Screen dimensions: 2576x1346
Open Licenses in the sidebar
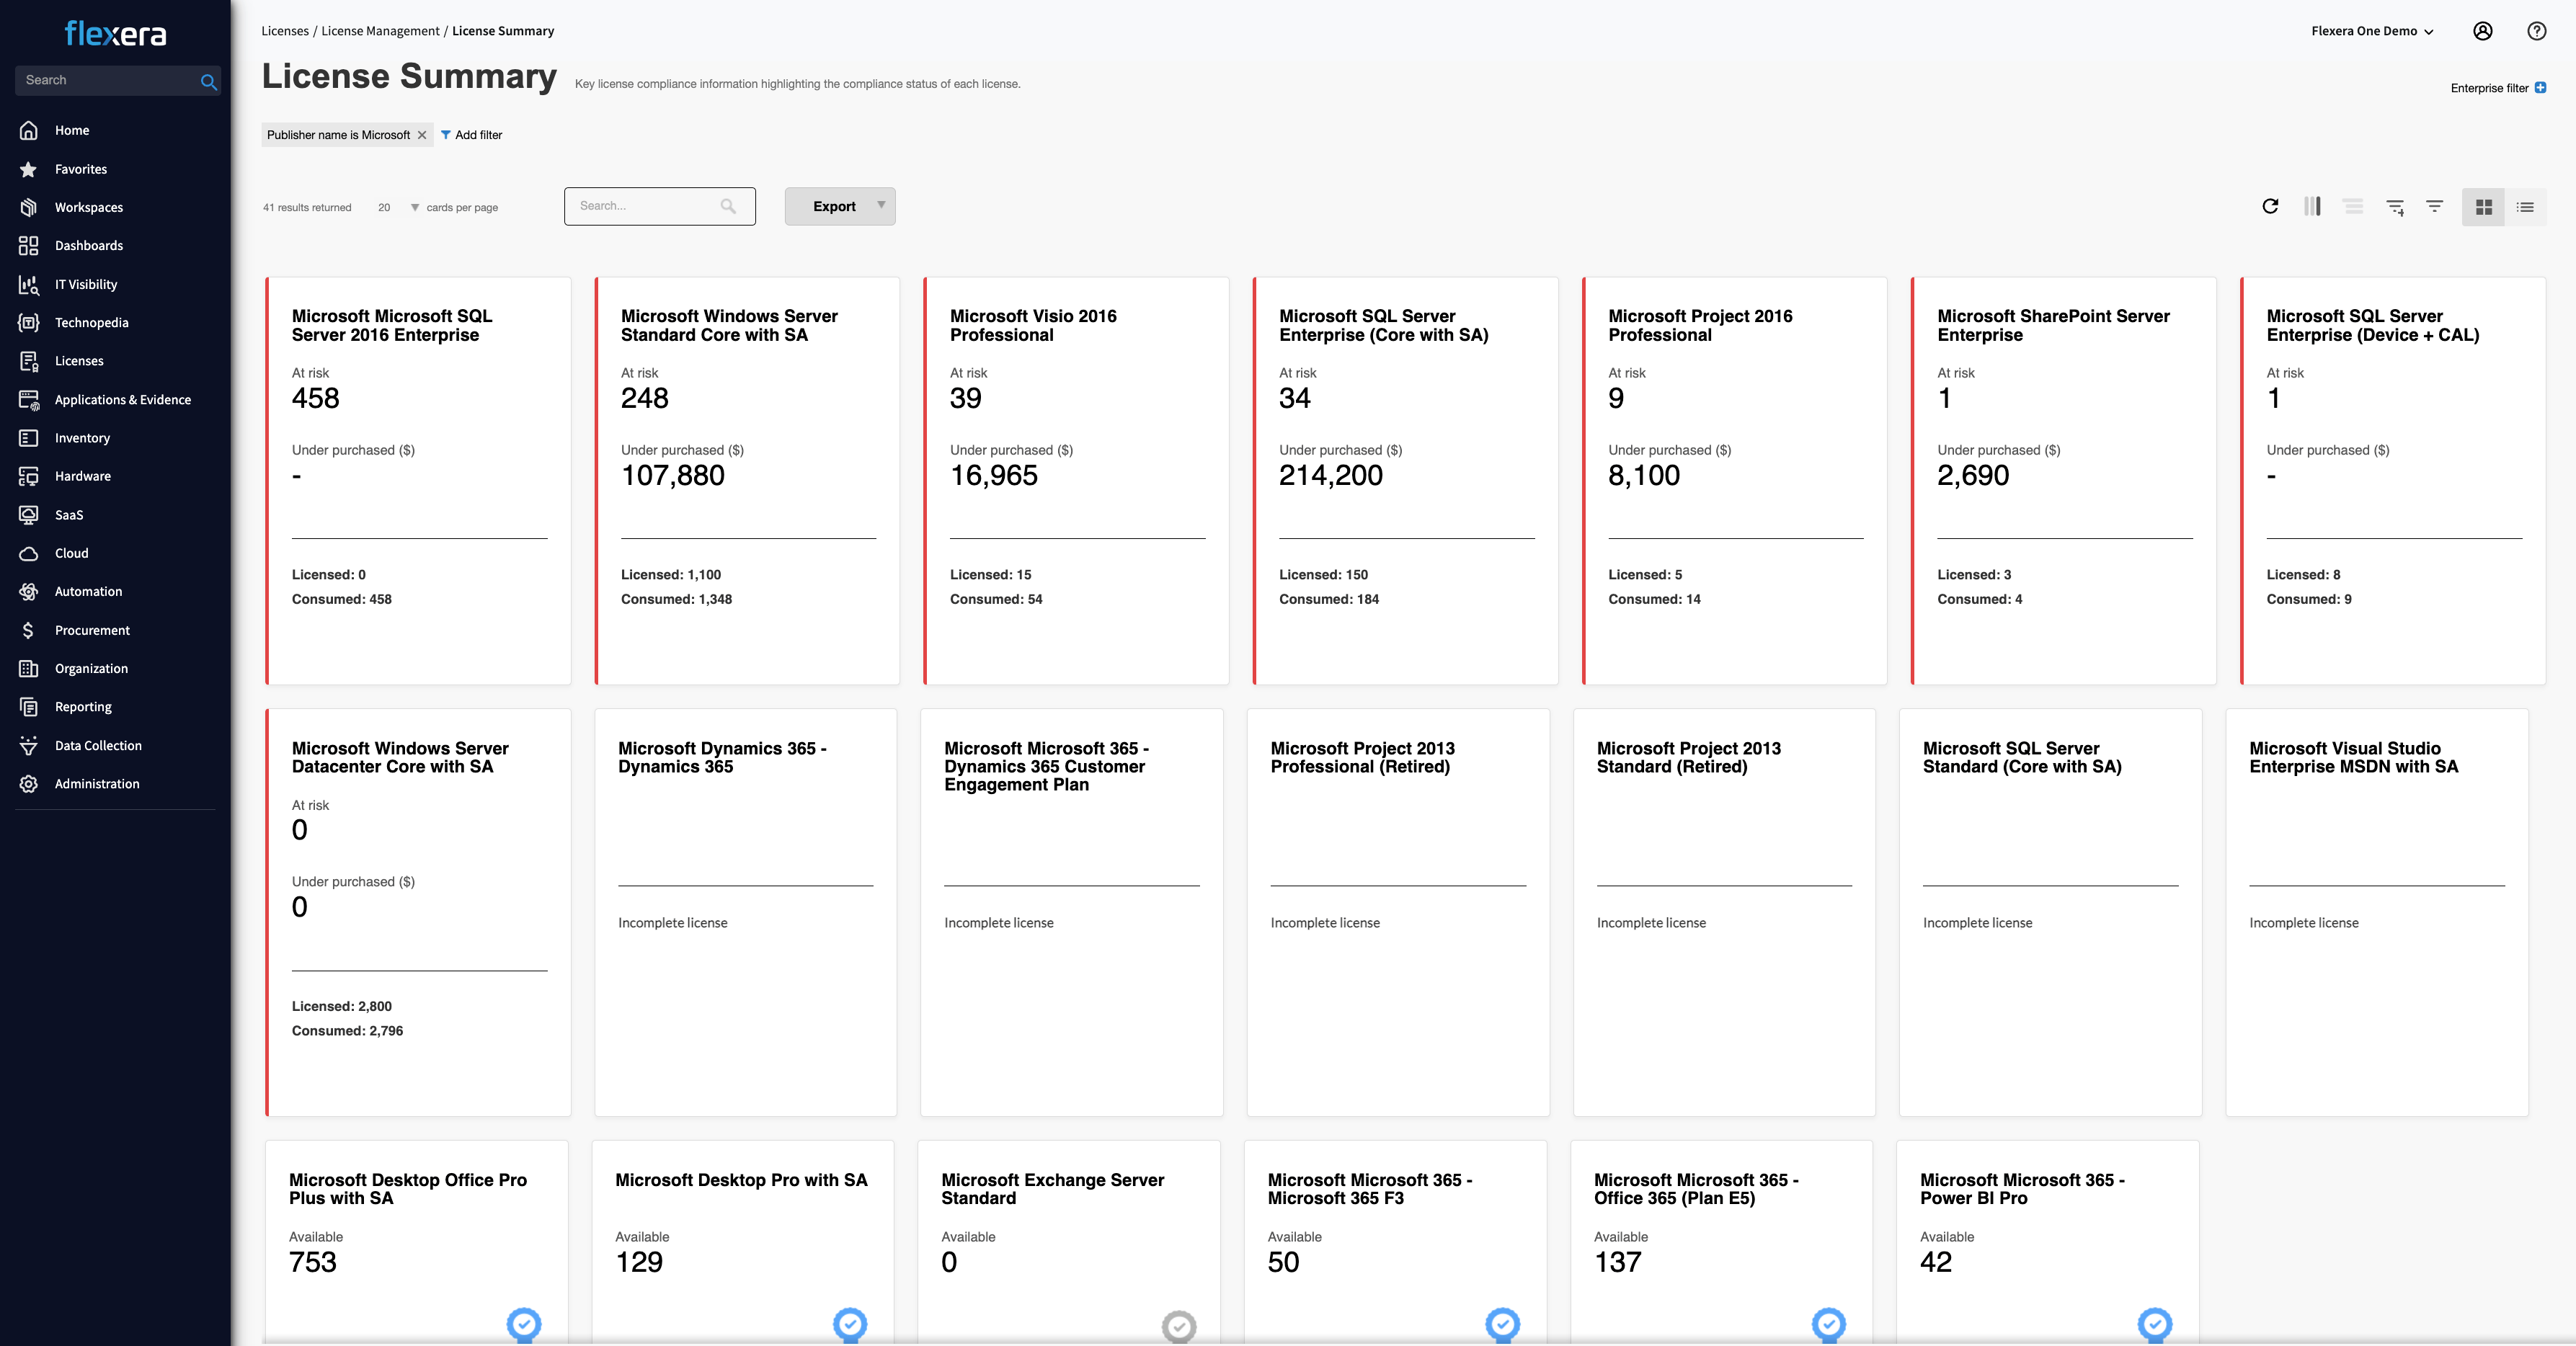[x=79, y=361]
